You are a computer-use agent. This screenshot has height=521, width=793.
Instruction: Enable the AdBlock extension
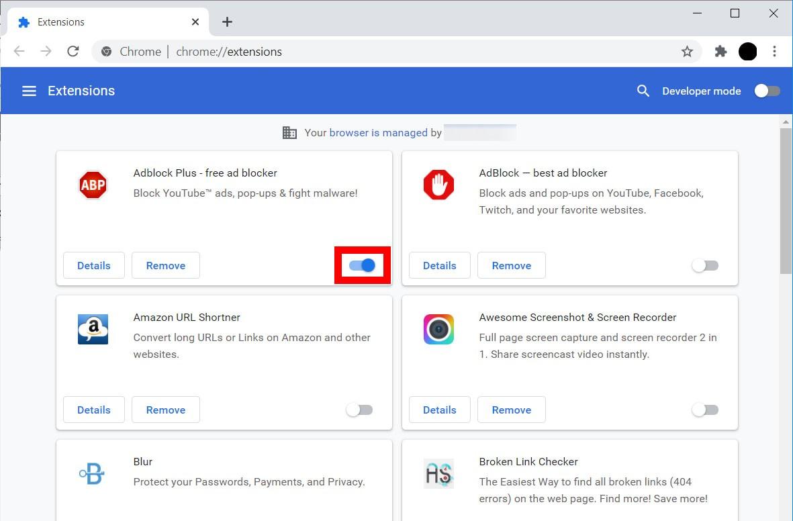point(705,265)
